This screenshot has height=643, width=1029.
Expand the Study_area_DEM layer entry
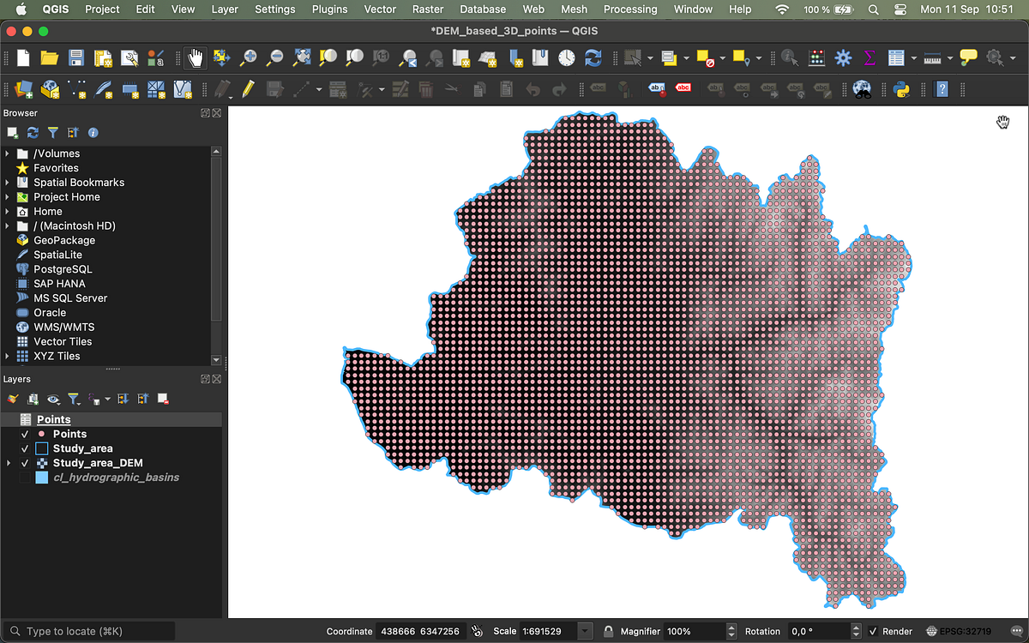pyautogui.click(x=9, y=463)
